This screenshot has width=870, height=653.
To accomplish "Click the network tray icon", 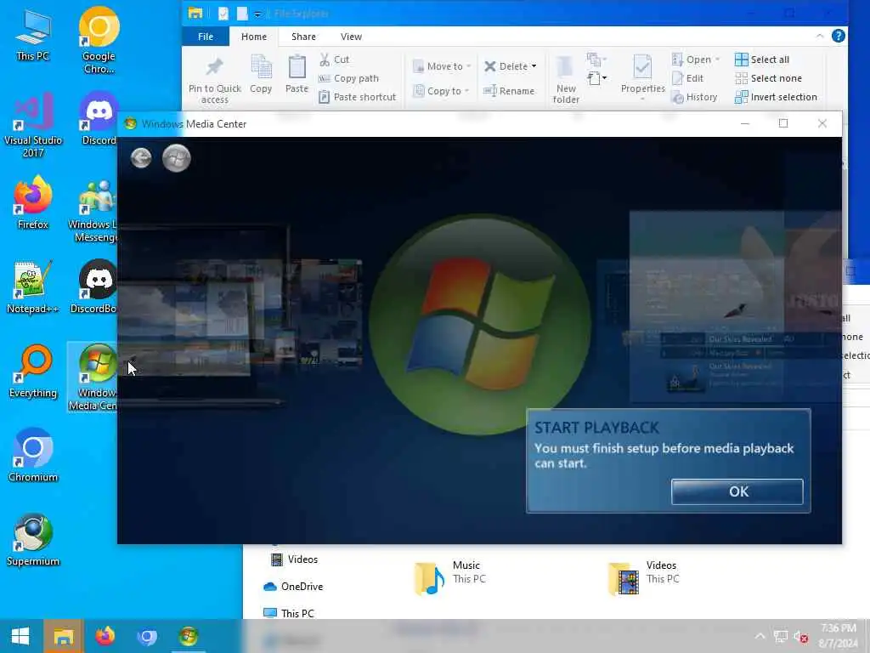I will pyautogui.click(x=780, y=637).
